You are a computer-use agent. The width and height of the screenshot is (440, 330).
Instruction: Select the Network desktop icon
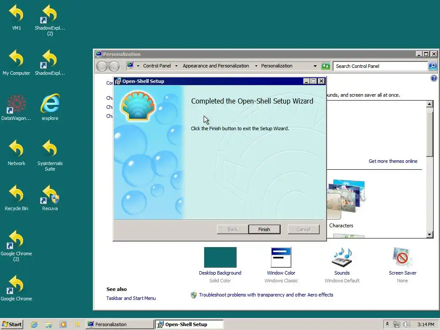click(x=16, y=153)
